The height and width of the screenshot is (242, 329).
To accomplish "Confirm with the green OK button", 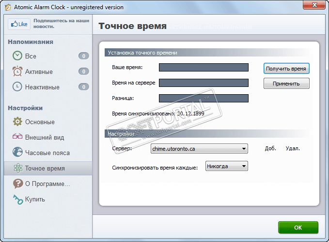I will [298, 228].
